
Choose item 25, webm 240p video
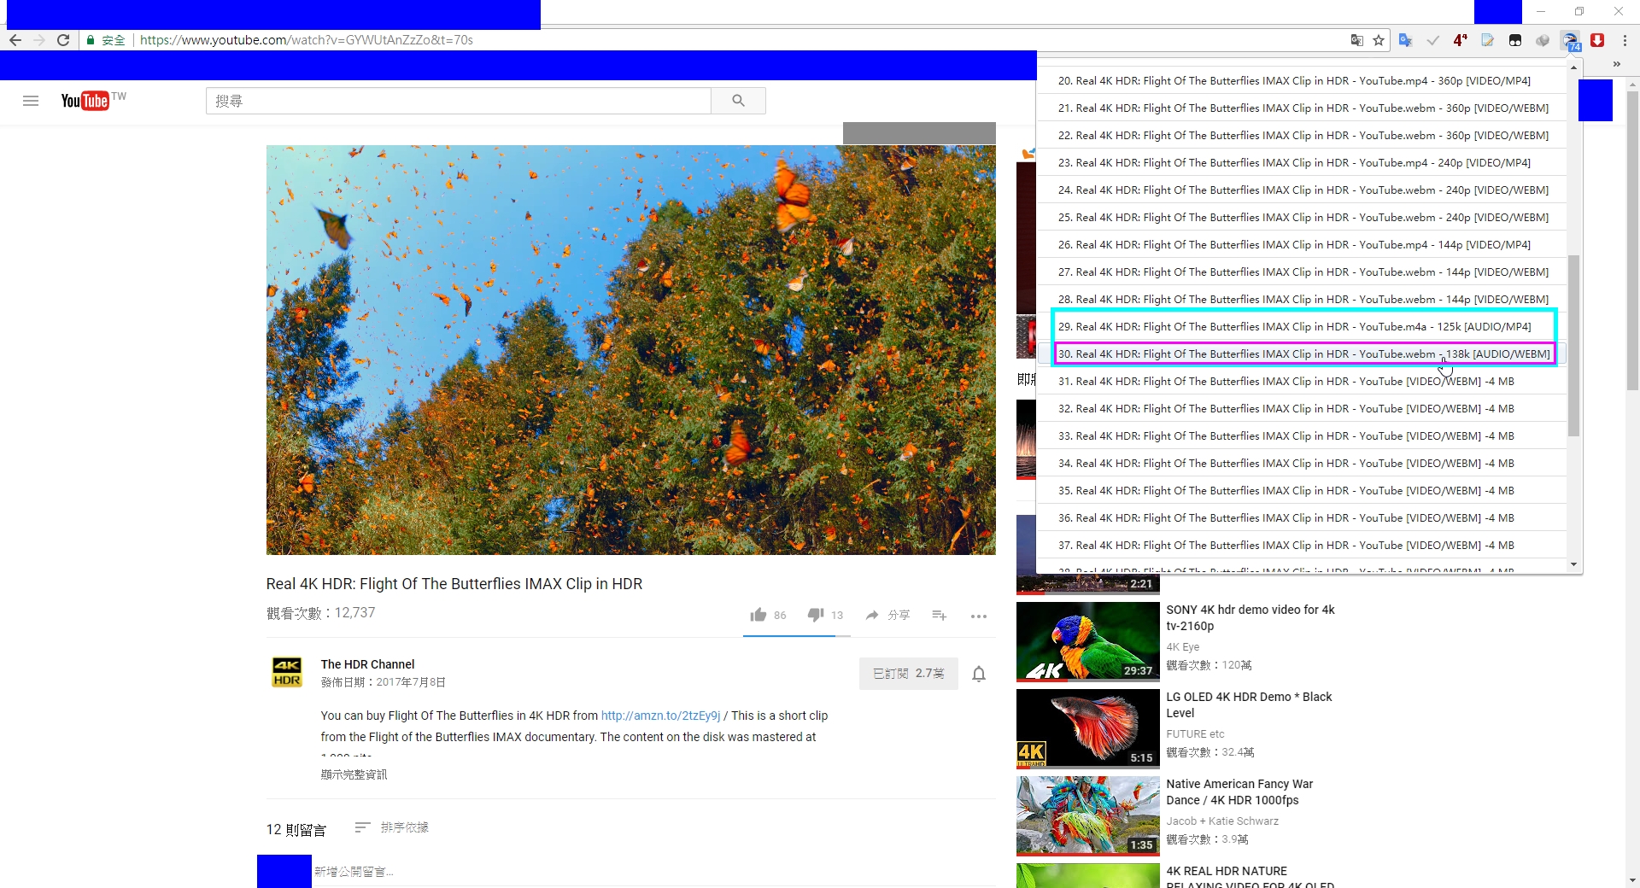pyautogui.click(x=1301, y=217)
